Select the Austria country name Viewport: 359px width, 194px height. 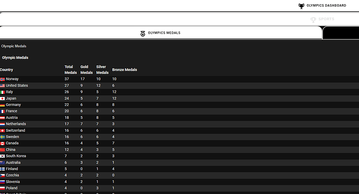pos(11,118)
